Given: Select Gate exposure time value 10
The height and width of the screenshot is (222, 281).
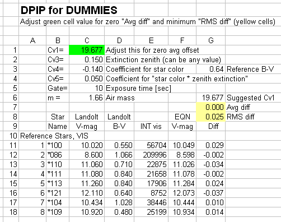Looking at the screenshot, I should 87,88.
